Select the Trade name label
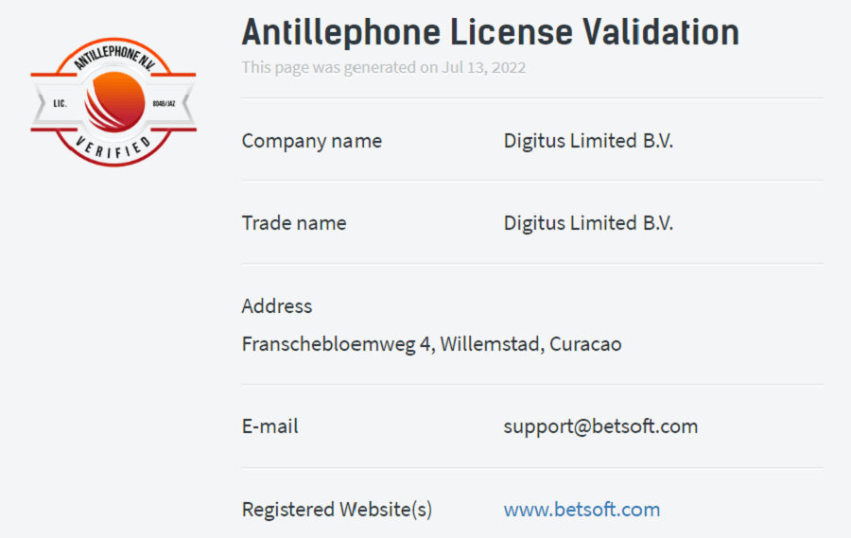 coord(294,222)
